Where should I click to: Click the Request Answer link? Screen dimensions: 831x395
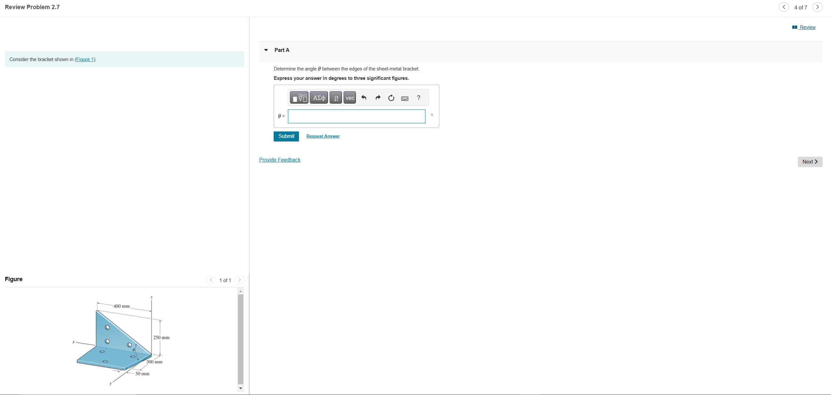(323, 136)
